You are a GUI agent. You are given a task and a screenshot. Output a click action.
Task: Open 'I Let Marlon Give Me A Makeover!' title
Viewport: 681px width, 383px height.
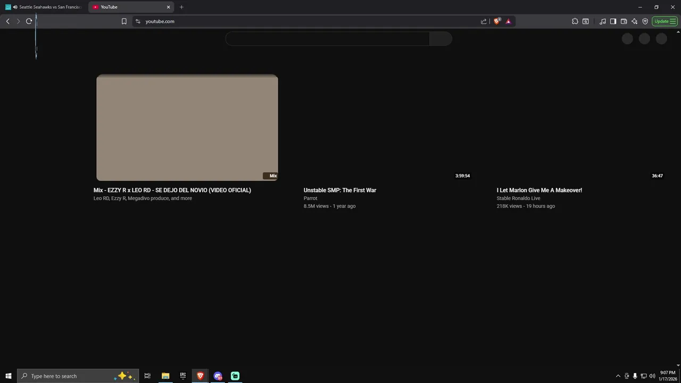point(539,190)
